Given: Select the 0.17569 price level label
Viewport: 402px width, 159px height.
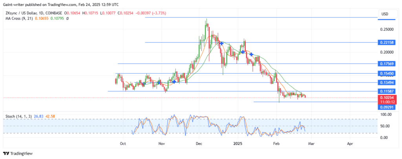Looking at the screenshot, I should click(387, 63).
